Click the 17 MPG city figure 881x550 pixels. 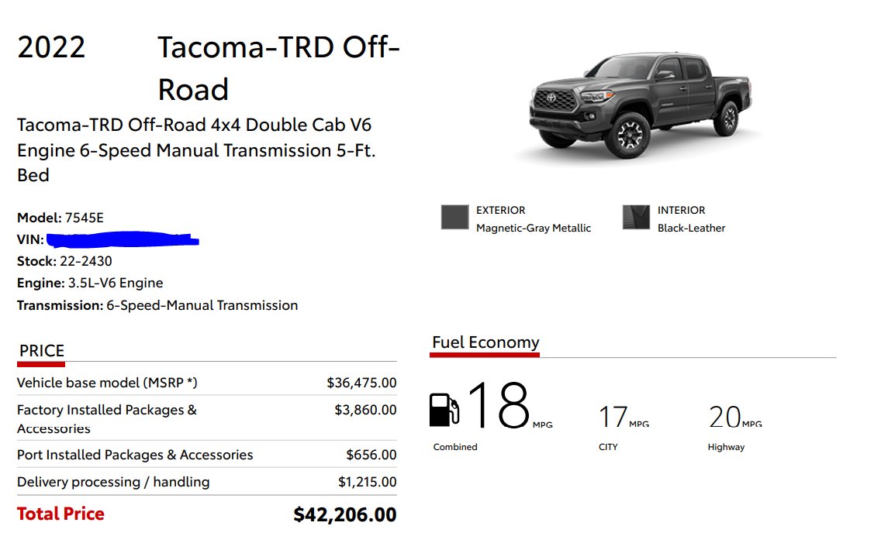tap(624, 417)
